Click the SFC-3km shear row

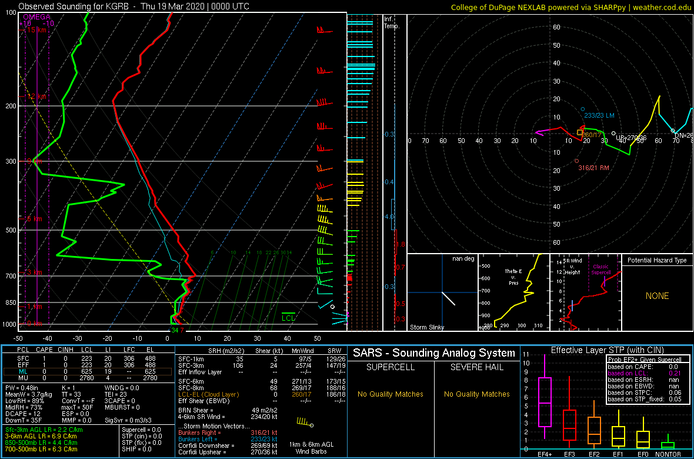[x=261, y=365]
